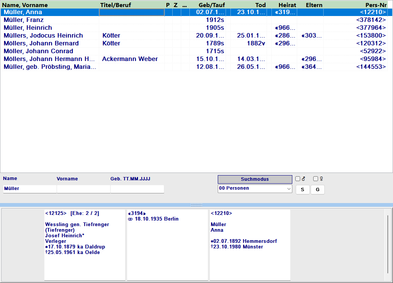Screen dimensions: 393x283
Task: Click the Suchmodus button
Action: 255,179
